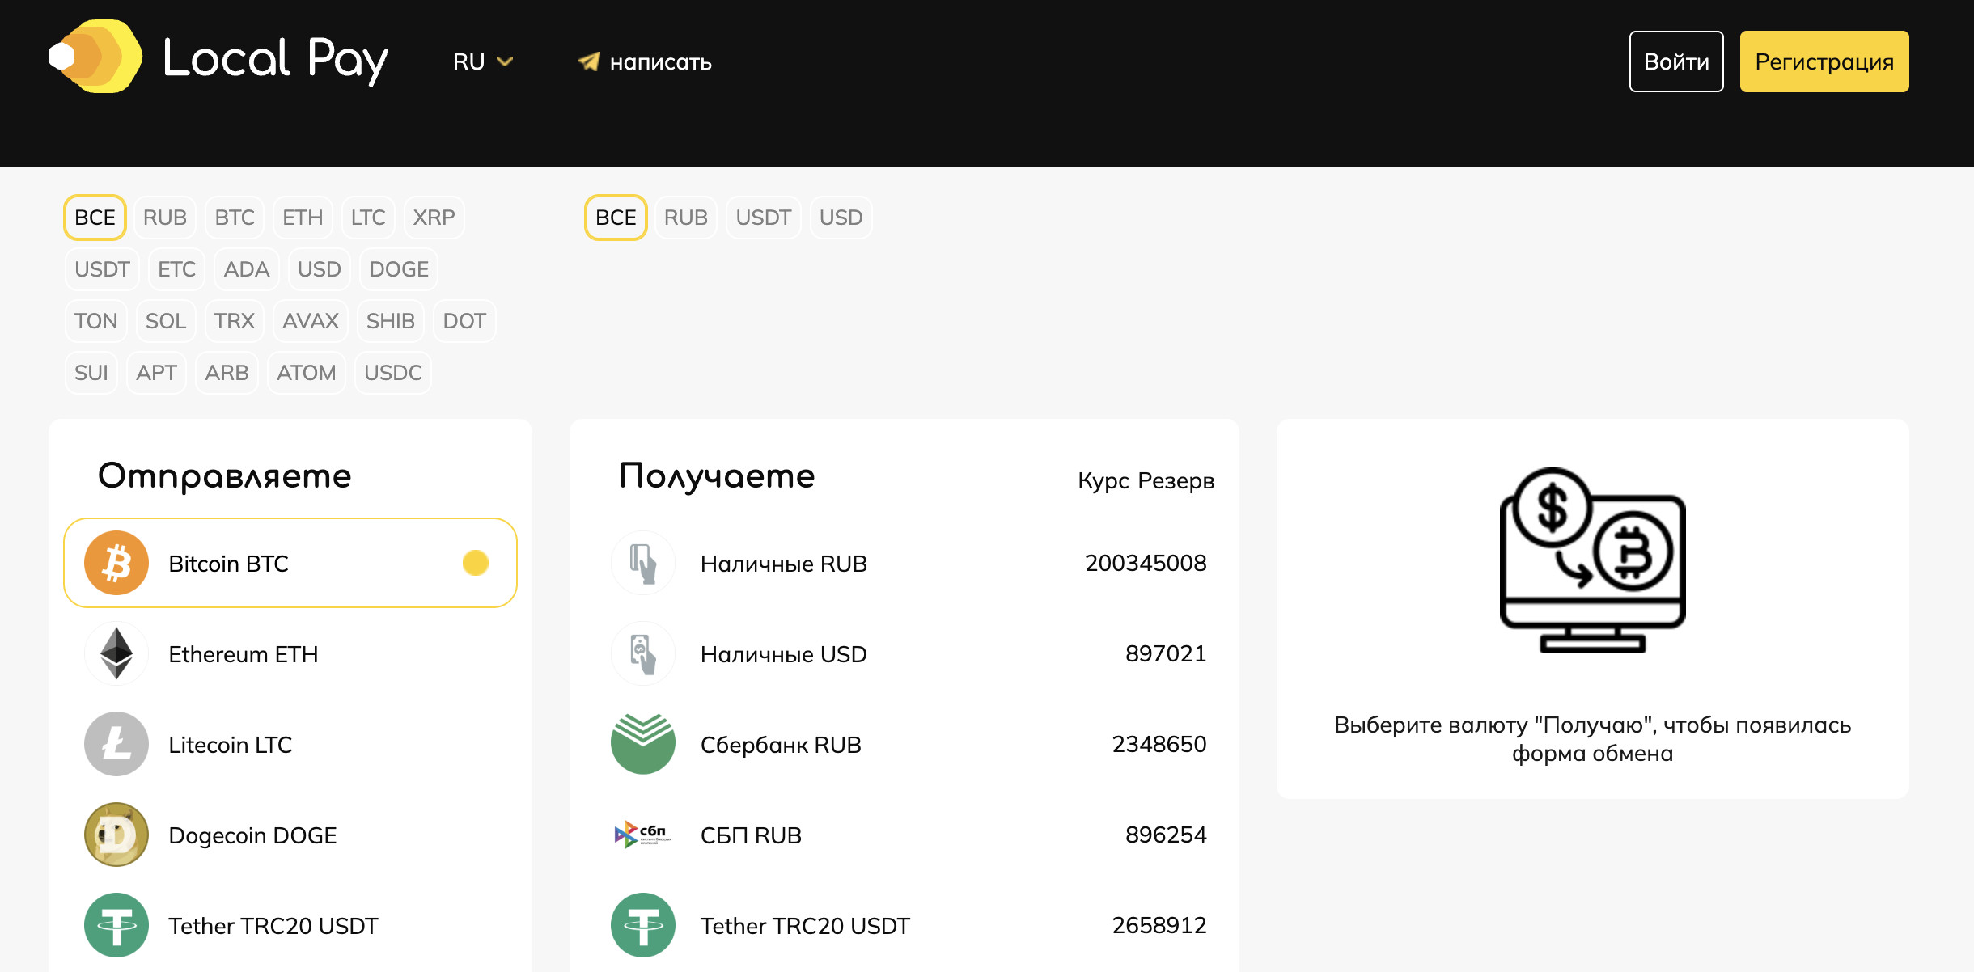Click Tether icon in Получаете list

642,925
